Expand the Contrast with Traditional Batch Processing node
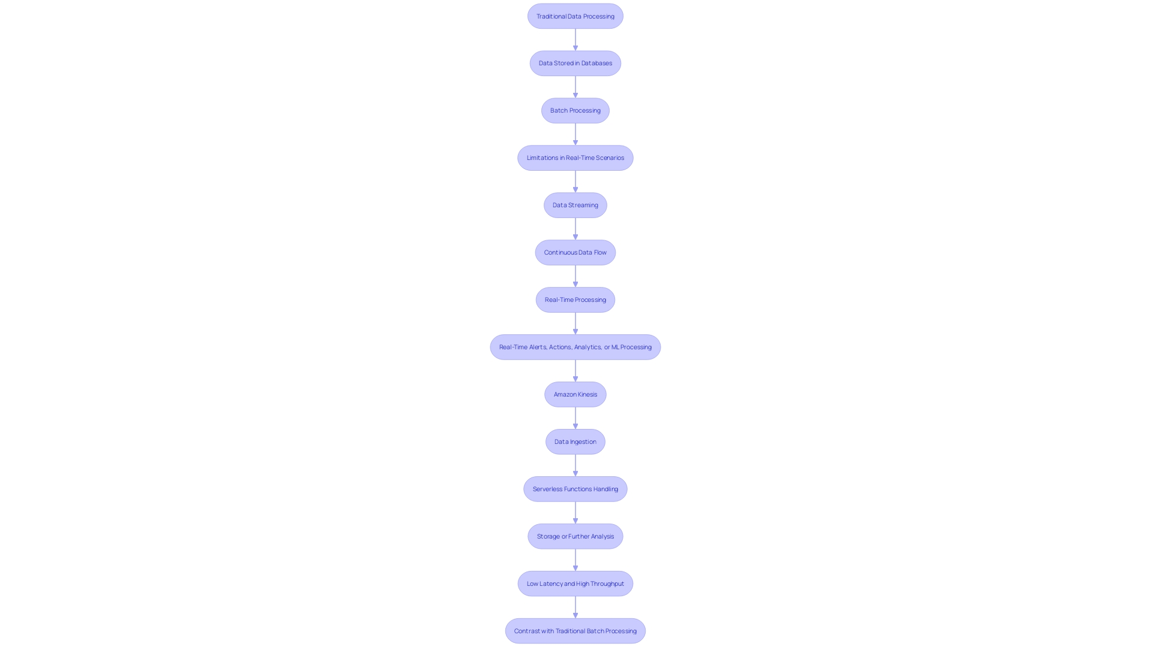This screenshot has height=647, width=1151. tap(575, 630)
